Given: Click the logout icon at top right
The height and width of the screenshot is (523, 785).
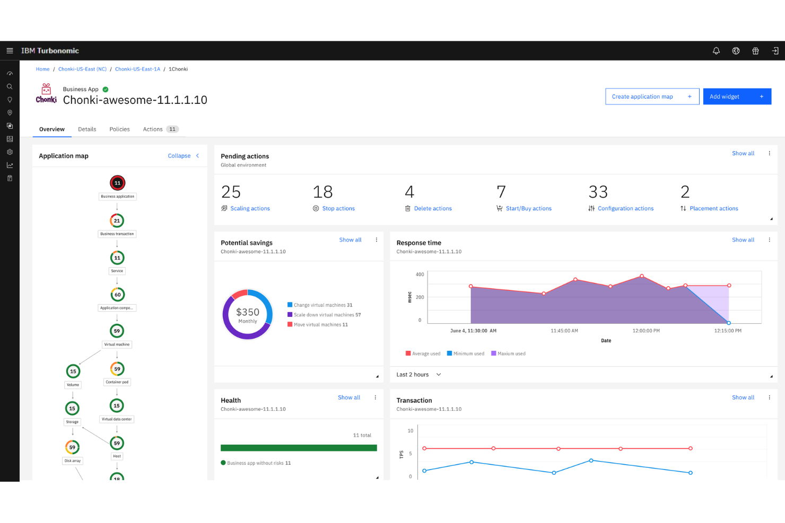Looking at the screenshot, I should pyautogui.click(x=775, y=51).
